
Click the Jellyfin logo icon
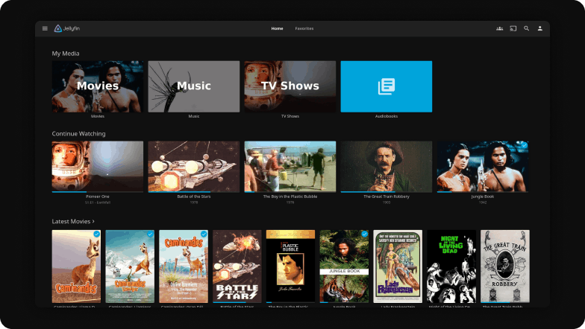58,28
